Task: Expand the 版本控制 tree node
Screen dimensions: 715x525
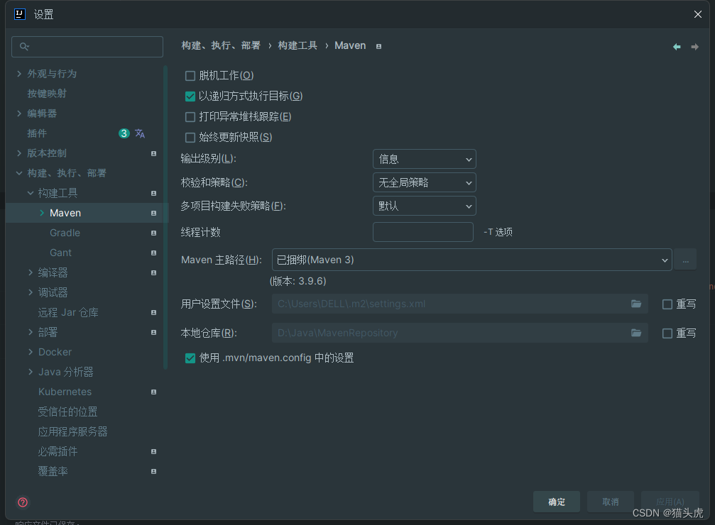Action: coord(19,153)
